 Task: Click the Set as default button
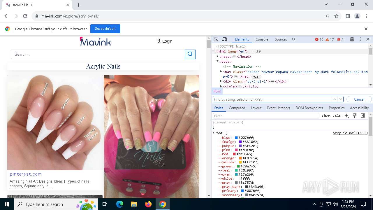click(105, 29)
